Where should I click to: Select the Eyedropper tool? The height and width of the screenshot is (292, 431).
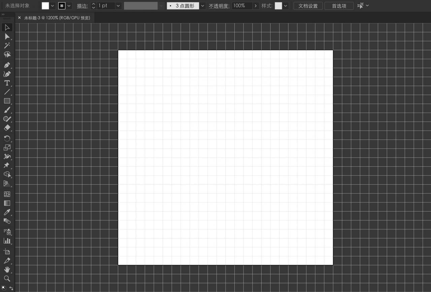7,212
